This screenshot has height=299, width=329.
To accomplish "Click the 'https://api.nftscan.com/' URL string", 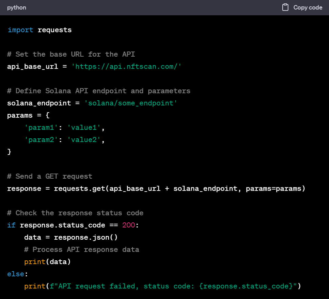I will point(127,66).
